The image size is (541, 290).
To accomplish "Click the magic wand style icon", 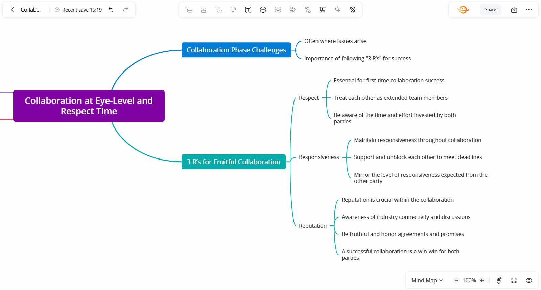I will pos(352,10).
